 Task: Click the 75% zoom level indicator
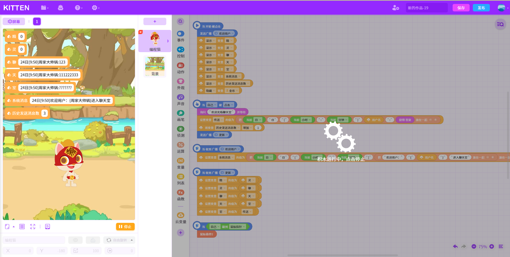click(x=483, y=247)
